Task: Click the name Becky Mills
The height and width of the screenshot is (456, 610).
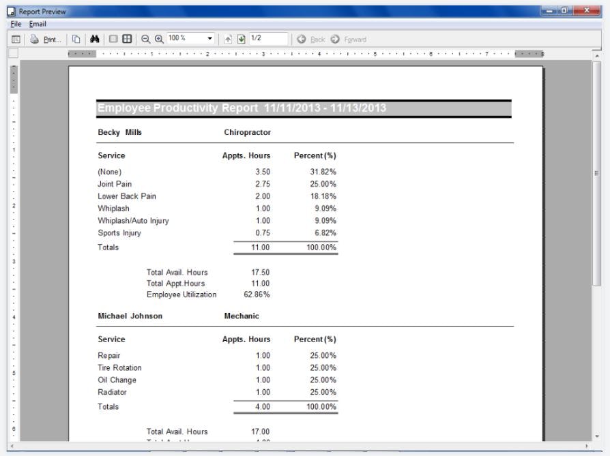Action: 120,132
